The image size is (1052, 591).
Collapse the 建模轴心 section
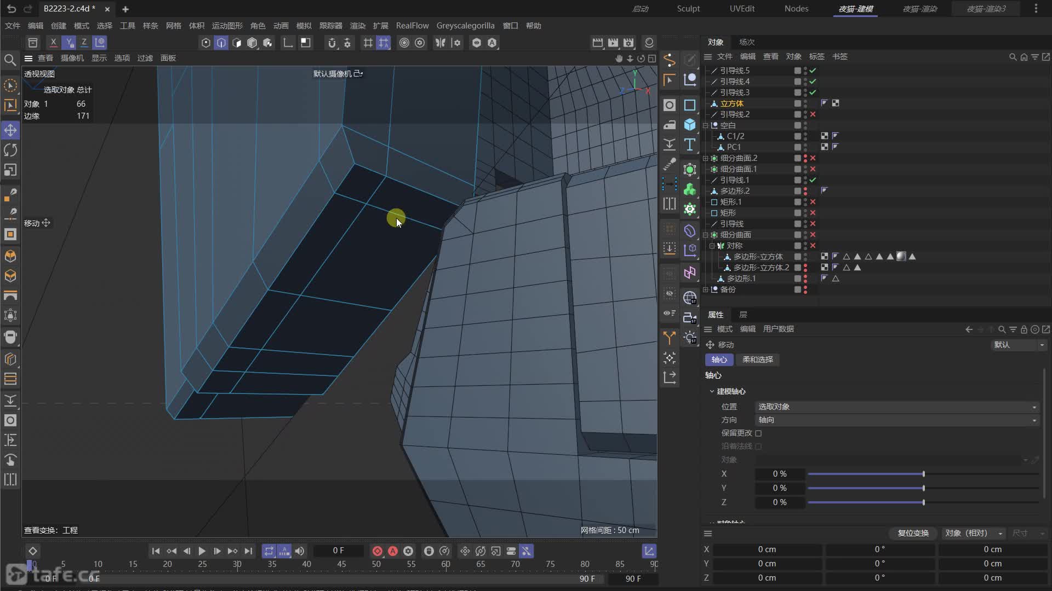pyautogui.click(x=712, y=391)
